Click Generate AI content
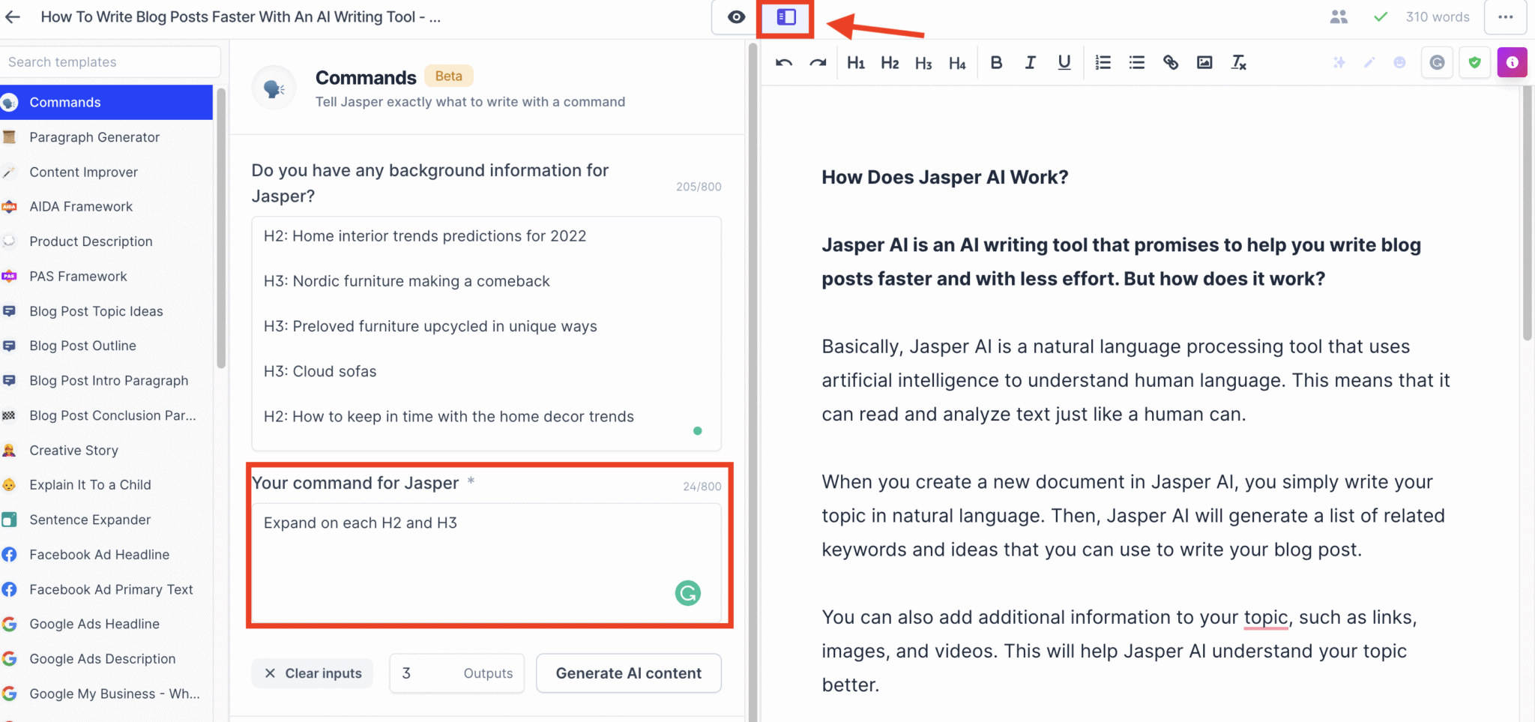 (628, 673)
